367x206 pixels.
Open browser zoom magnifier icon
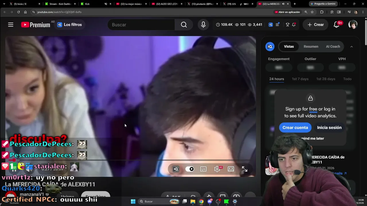click(306, 12)
